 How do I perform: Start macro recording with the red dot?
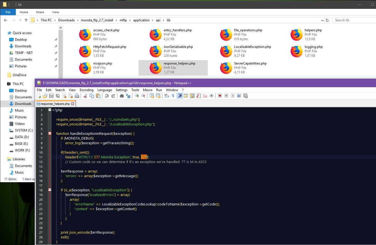(220, 96)
